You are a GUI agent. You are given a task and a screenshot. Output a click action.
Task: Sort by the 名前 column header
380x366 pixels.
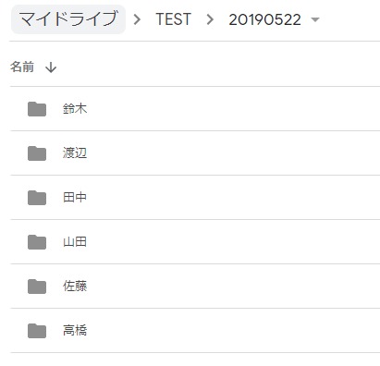coord(22,67)
